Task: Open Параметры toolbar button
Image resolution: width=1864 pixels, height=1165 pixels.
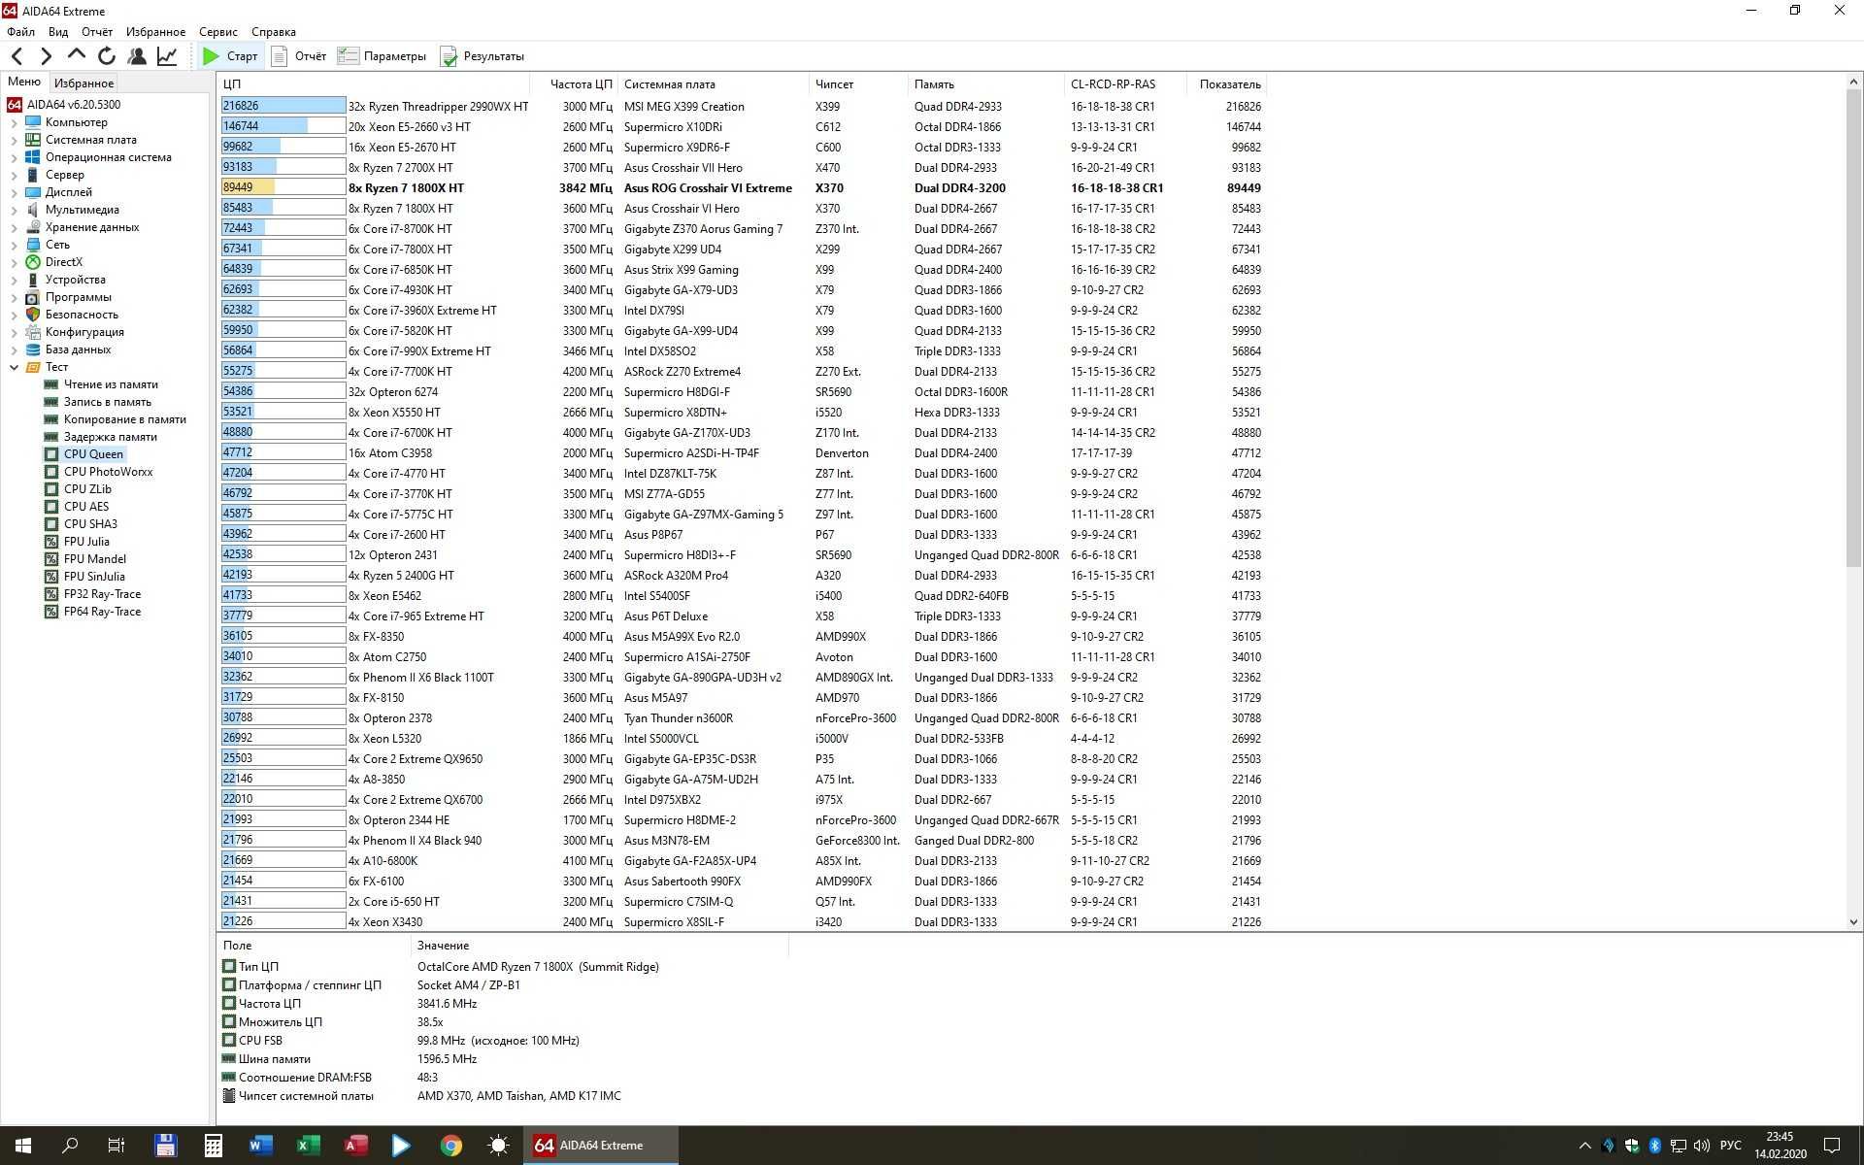Action: coord(382,56)
